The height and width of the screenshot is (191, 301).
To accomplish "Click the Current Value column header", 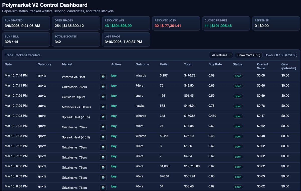I will click(x=263, y=66).
